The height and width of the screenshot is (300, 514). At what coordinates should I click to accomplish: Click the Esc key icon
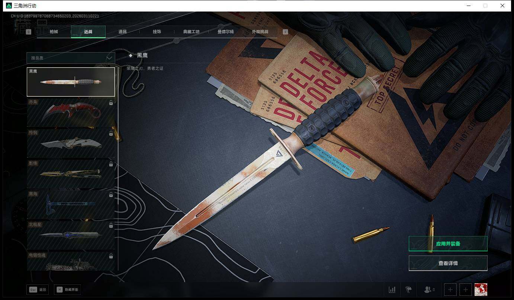33,290
